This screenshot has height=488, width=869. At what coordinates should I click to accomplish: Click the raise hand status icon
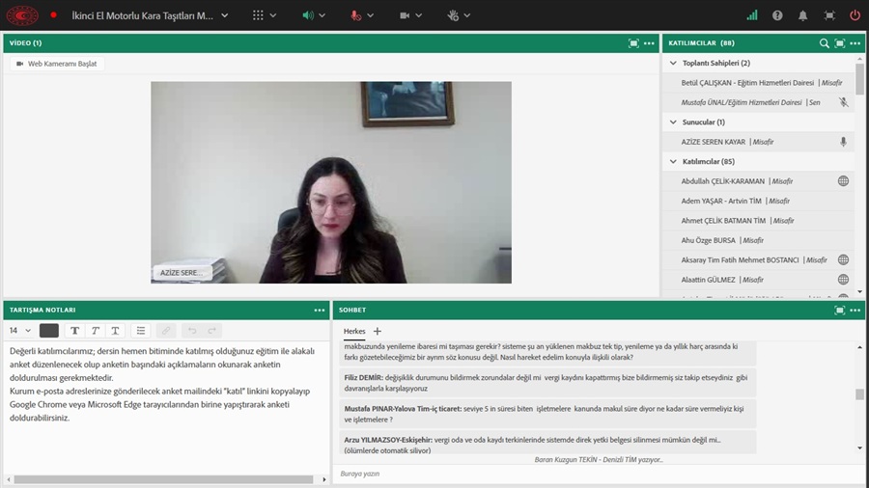point(453,15)
